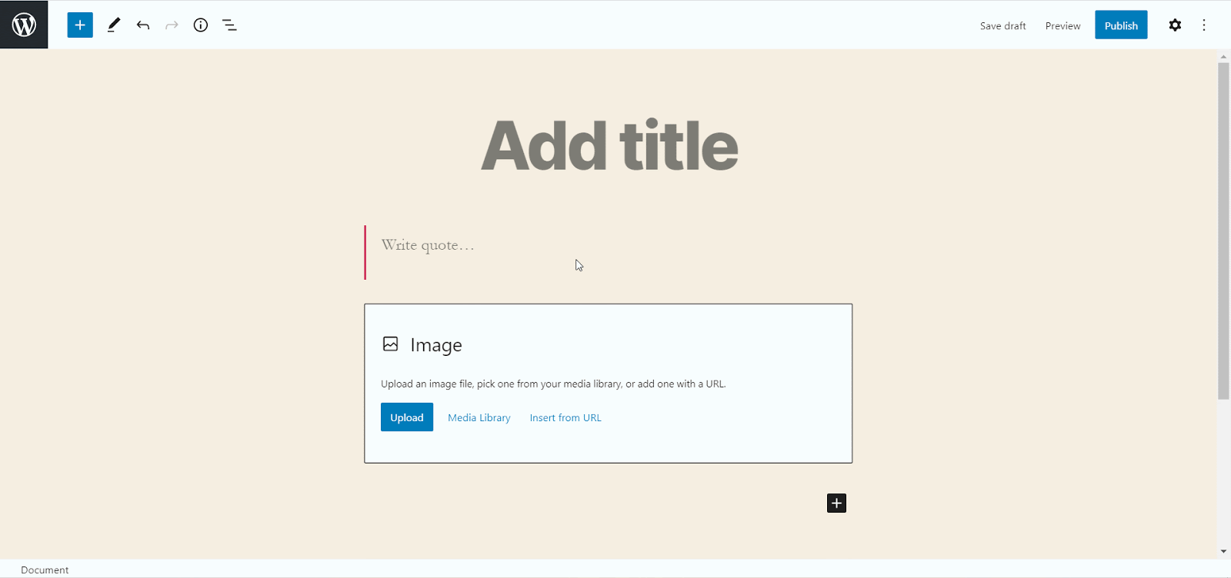
Task: Click the WordPress logo to exit the editor
Action: point(24,24)
